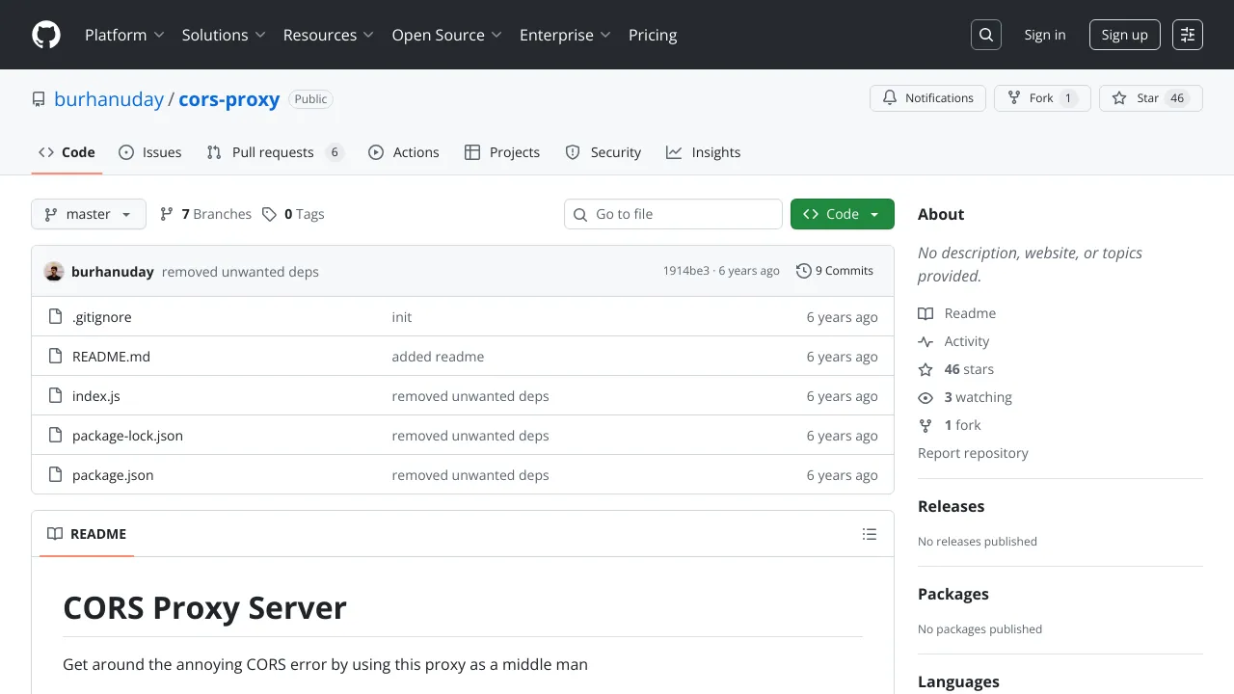Click the pull requests counter badge showing 6
Screen dimensions: 1234x694
tap(335, 152)
